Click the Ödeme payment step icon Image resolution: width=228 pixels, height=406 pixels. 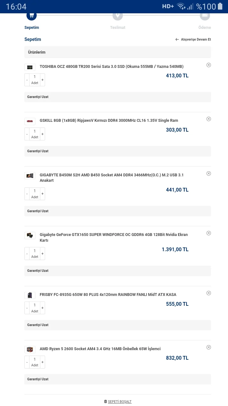[205, 15]
